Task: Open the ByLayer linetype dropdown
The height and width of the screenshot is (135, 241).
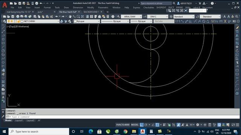Action: pos(128,21)
